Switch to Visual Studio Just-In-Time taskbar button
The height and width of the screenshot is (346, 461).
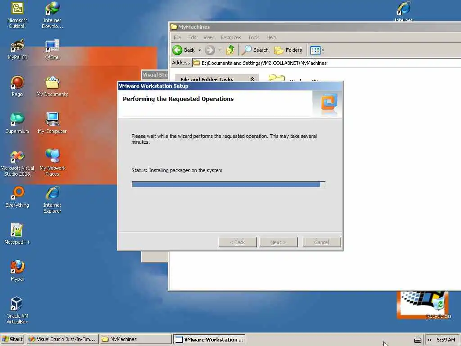(x=62, y=340)
